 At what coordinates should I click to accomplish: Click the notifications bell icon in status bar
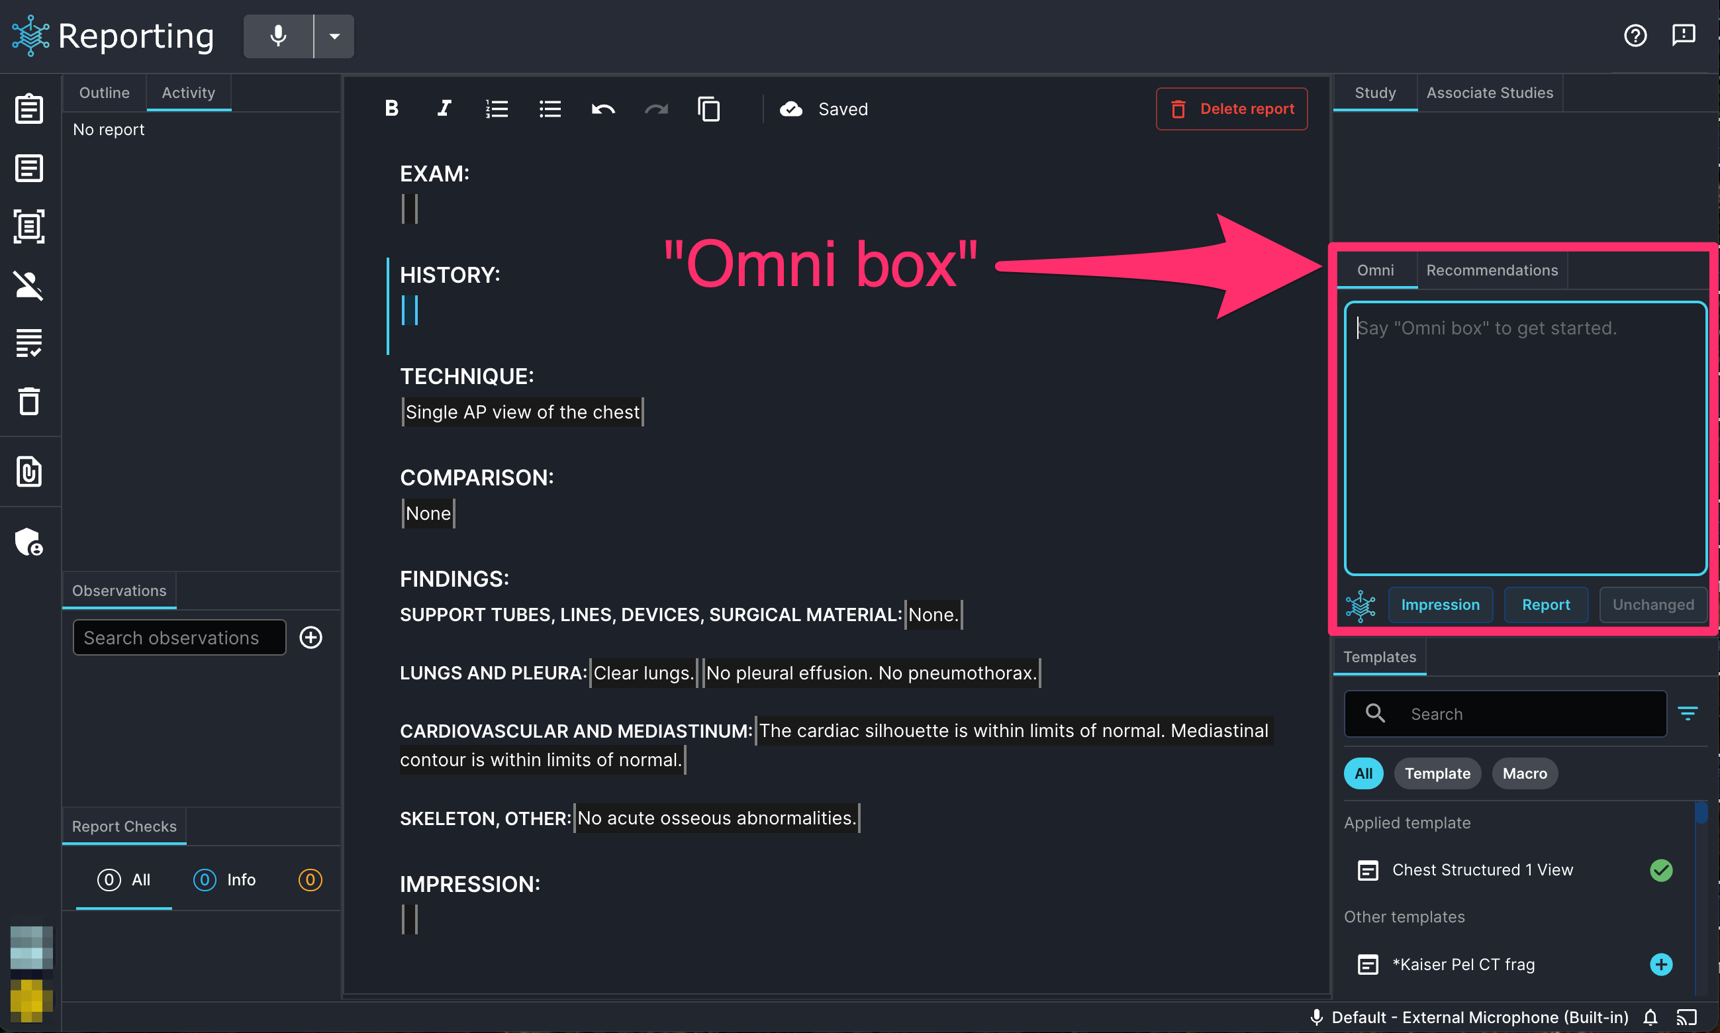click(1650, 1018)
